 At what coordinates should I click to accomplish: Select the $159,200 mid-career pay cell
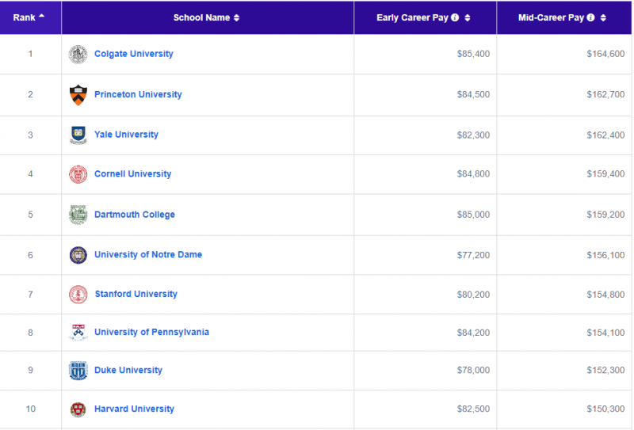(564, 215)
